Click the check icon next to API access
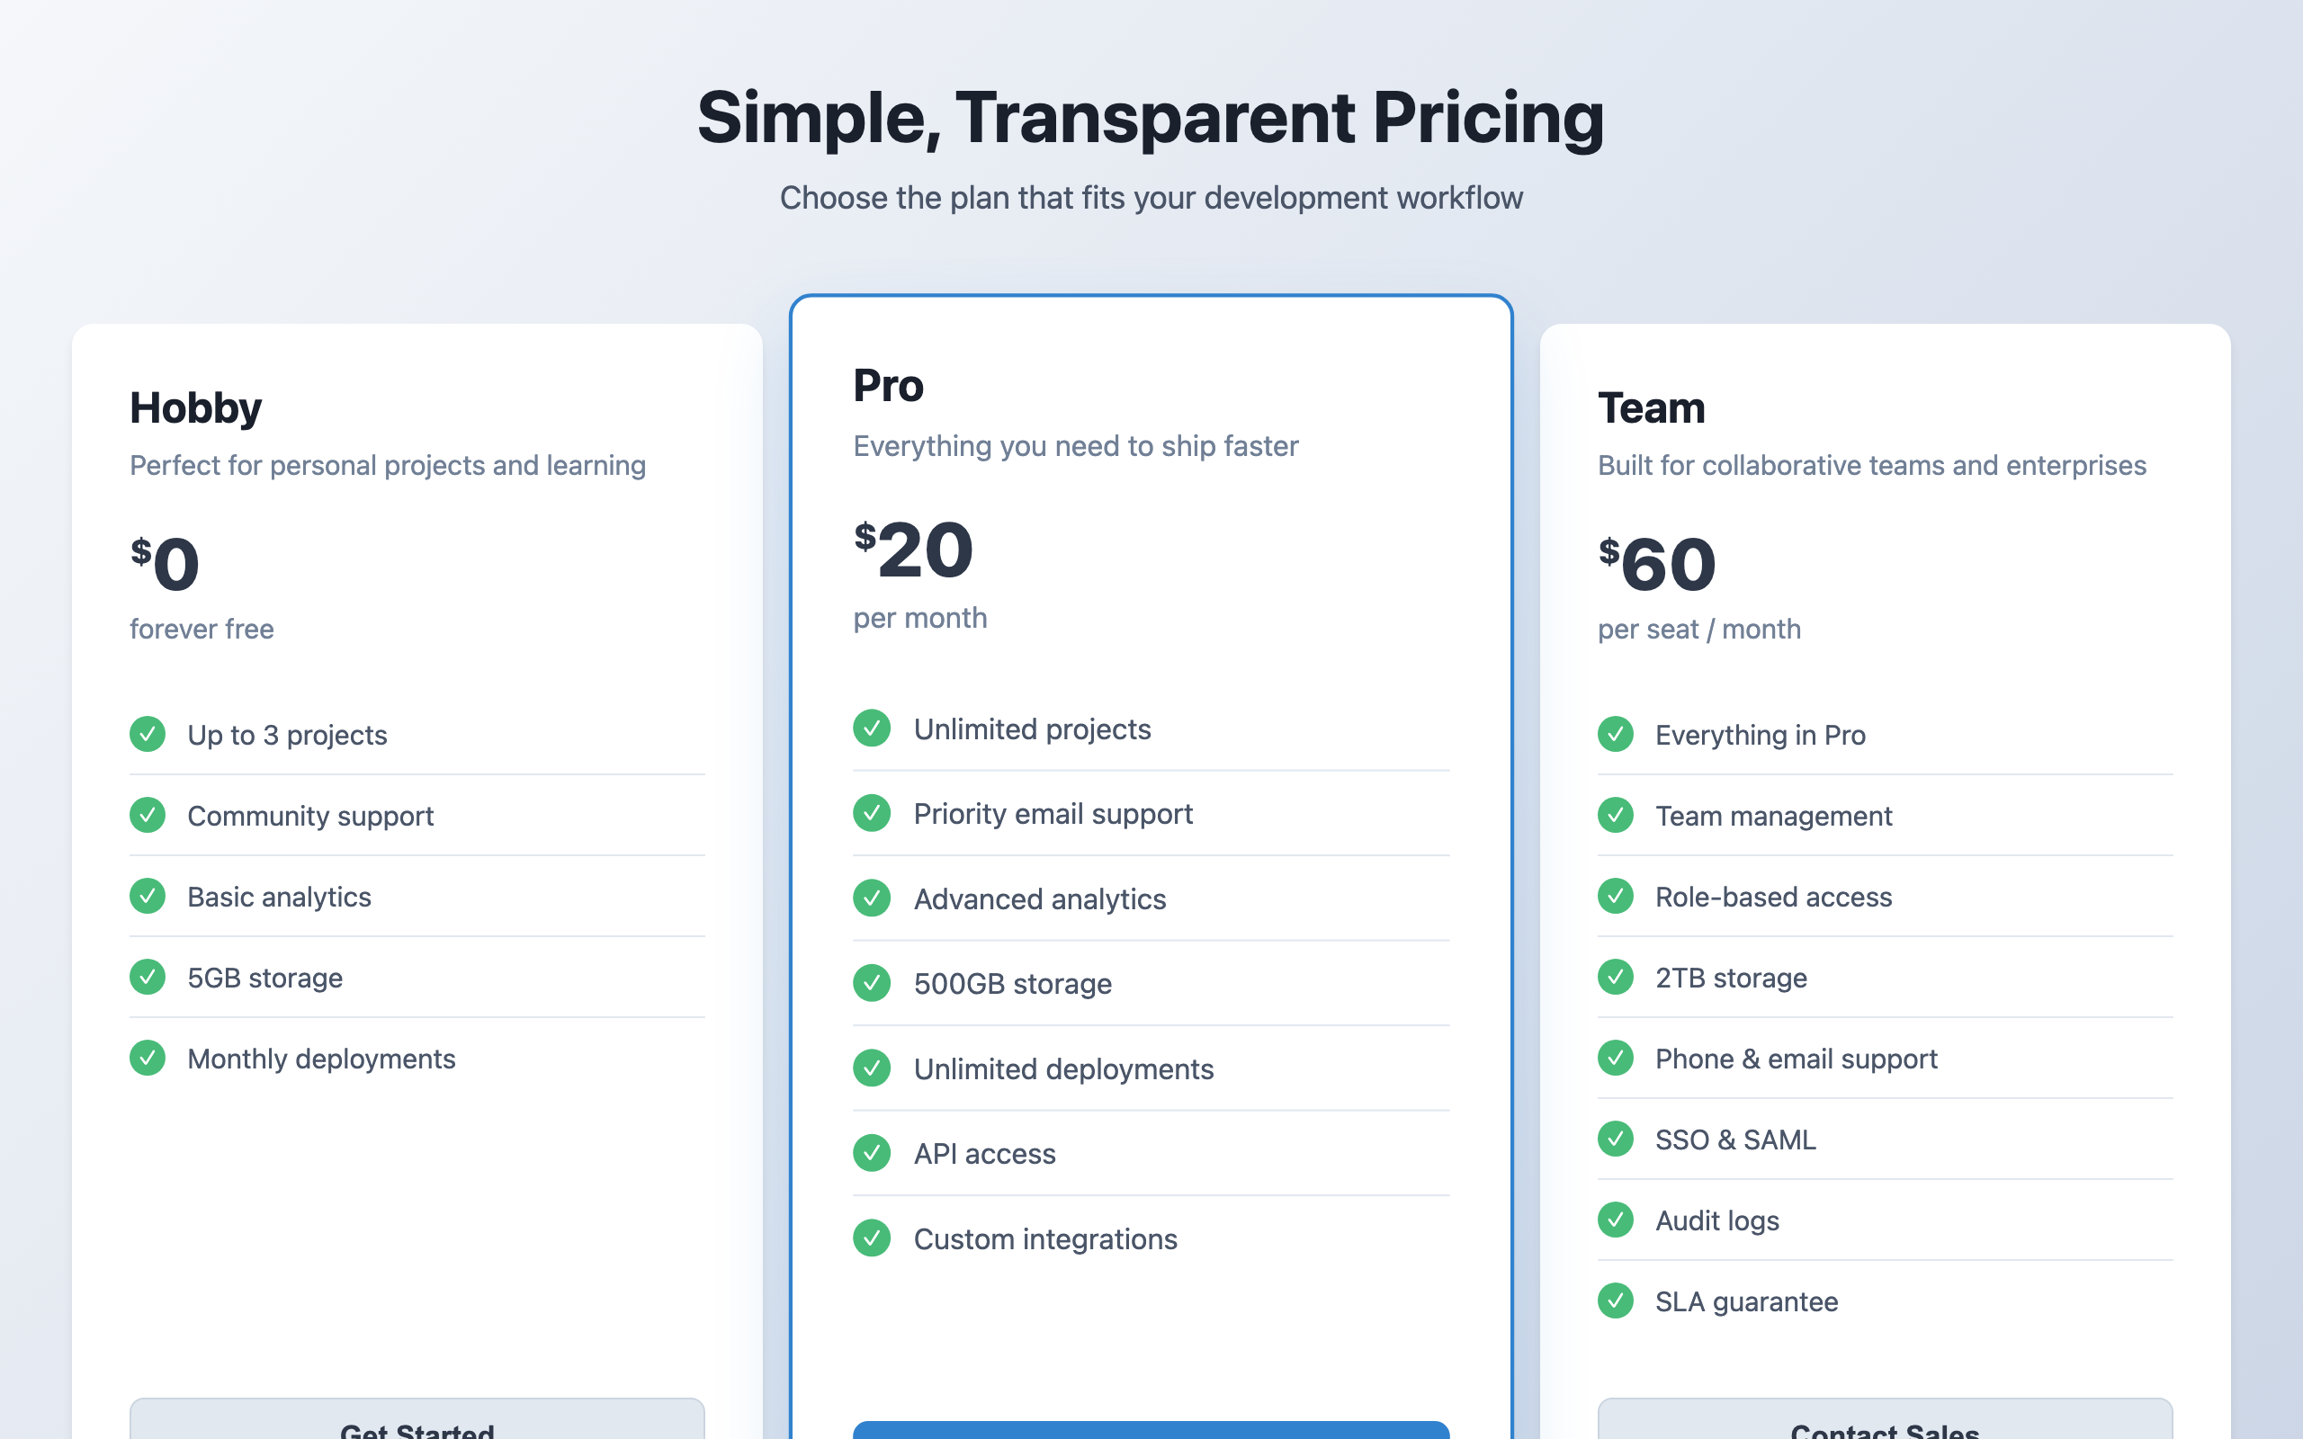Image resolution: width=2303 pixels, height=1439 pixels. pyautogui.click(x=872, y=1152)
